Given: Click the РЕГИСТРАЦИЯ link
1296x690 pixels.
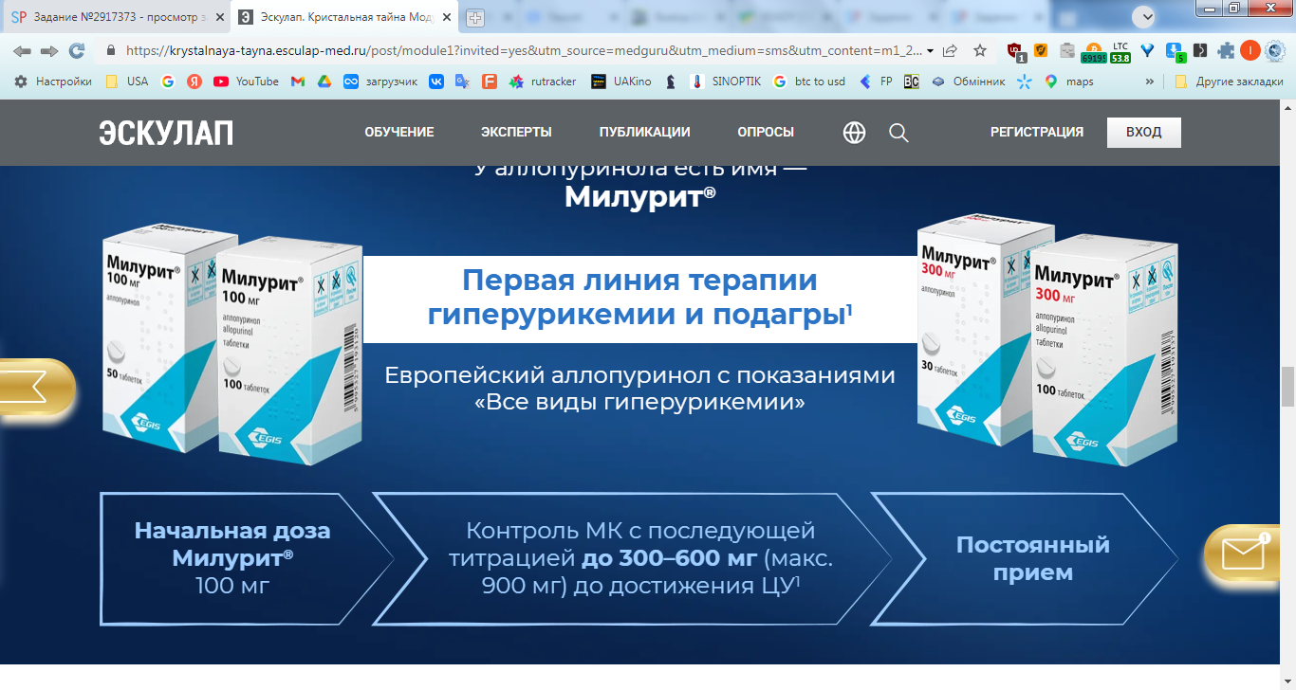Looking at the screenshot, I should [x=1037, y=133].
